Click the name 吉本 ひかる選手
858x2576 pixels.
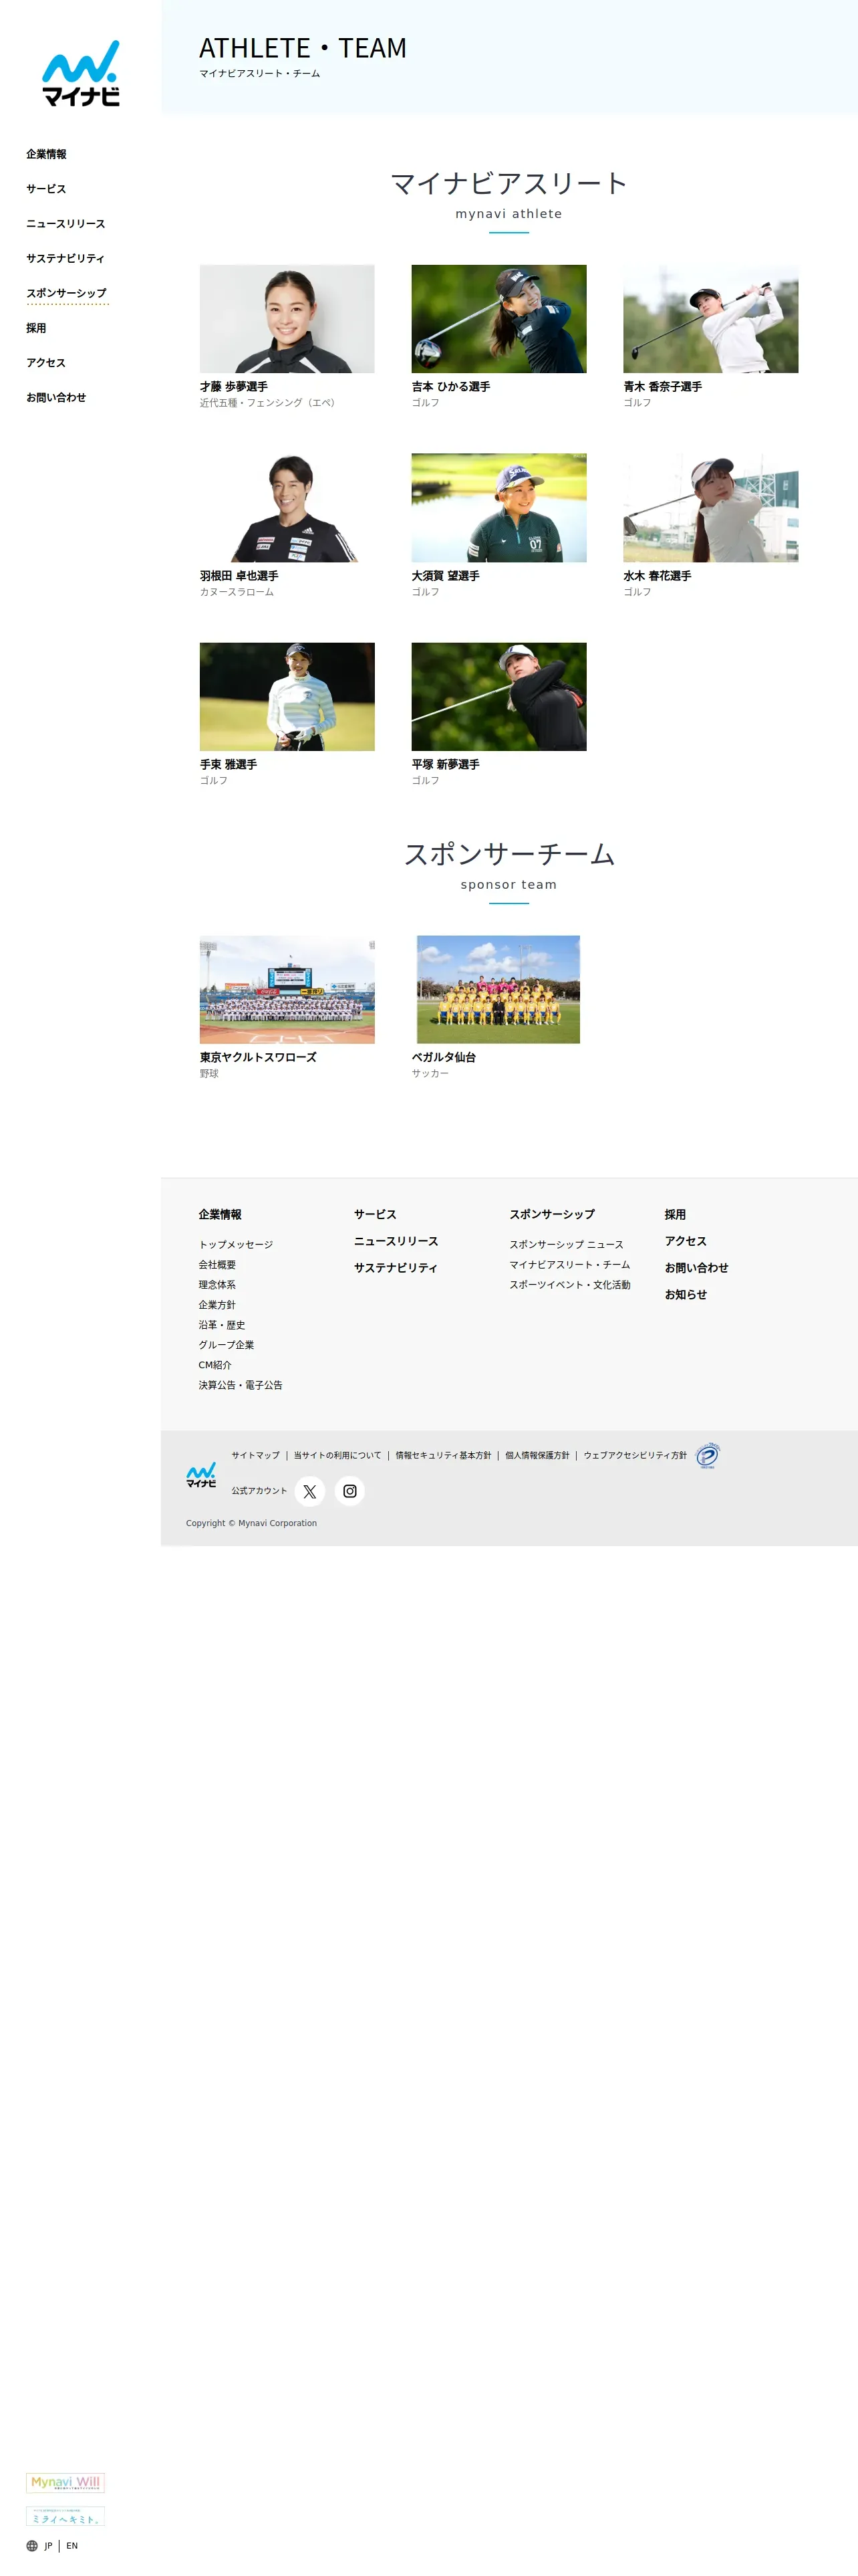click(x=450, y=387)
